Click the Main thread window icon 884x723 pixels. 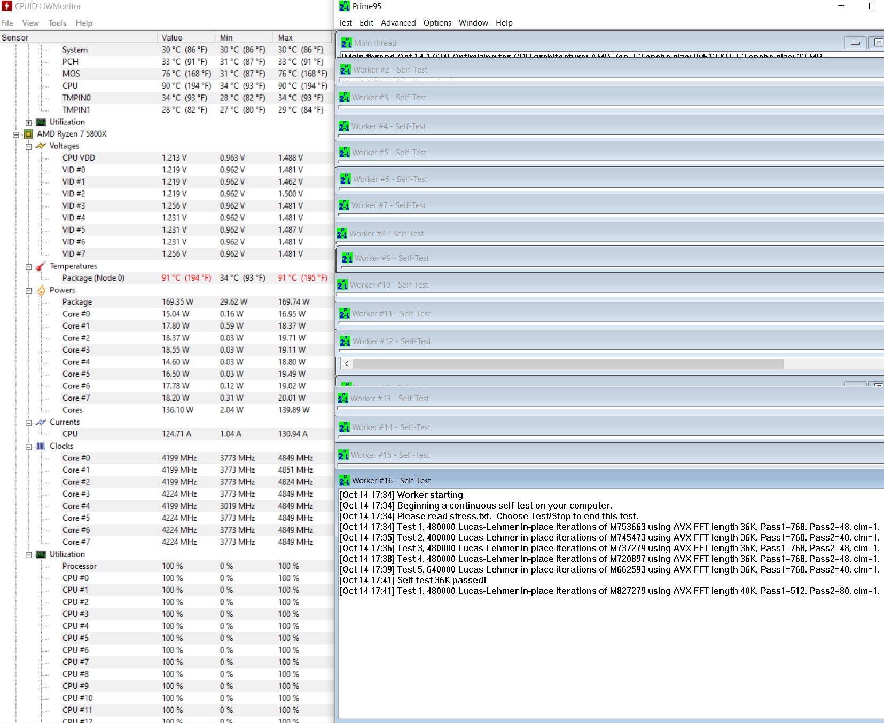coord(347,43)
